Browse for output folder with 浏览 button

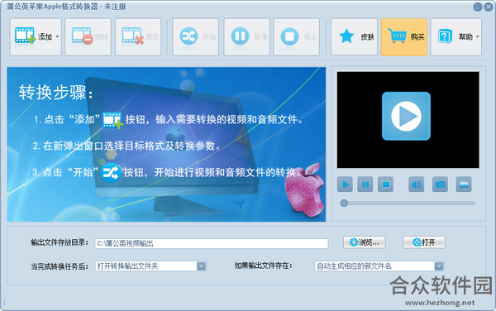365,242
